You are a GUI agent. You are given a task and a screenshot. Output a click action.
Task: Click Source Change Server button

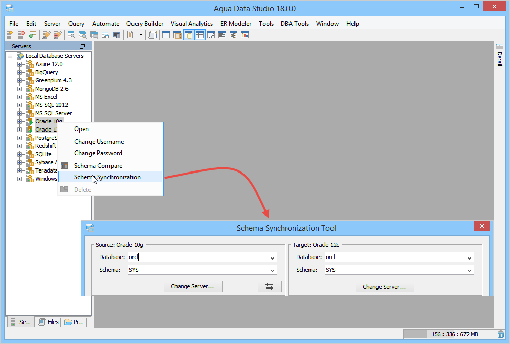(193, 286)
